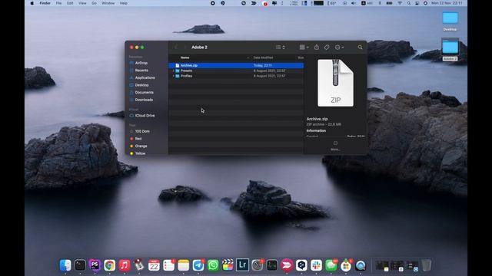Open the Finder menu
The image size is (492, 276).
click(45, 3)
